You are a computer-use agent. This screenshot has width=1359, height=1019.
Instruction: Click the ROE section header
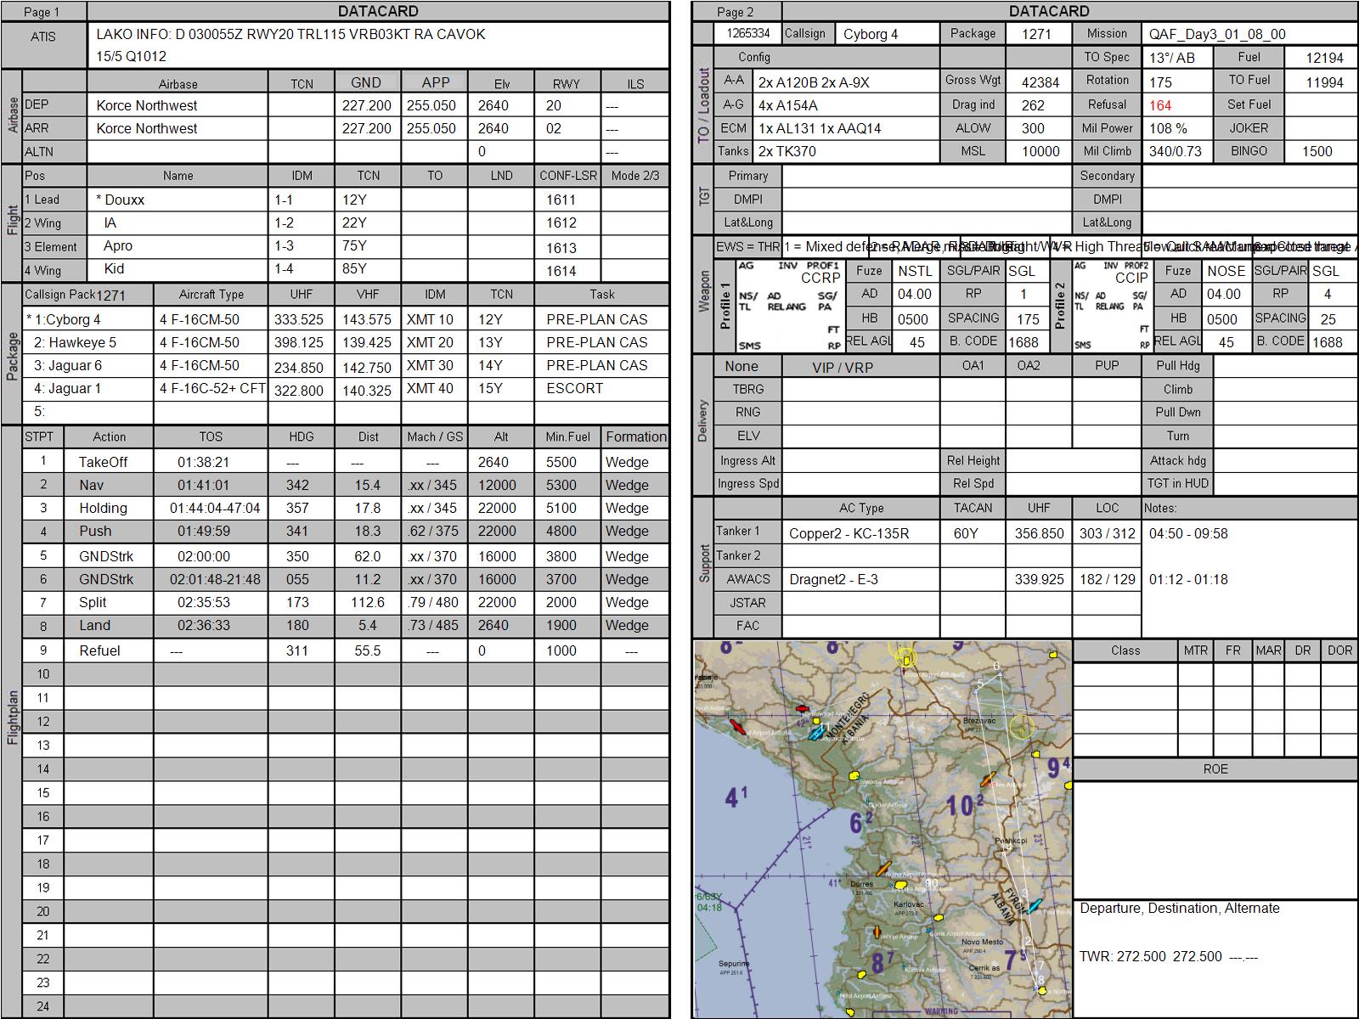tap(1215, 769)
